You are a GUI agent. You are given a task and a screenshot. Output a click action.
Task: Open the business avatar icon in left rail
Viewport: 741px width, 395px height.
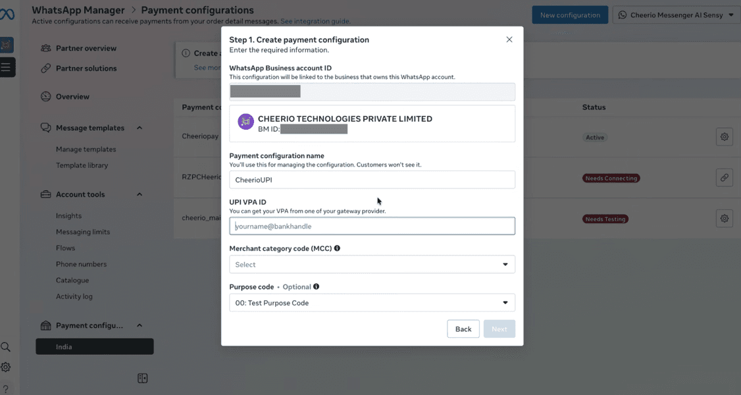click(x=7, y=45)
